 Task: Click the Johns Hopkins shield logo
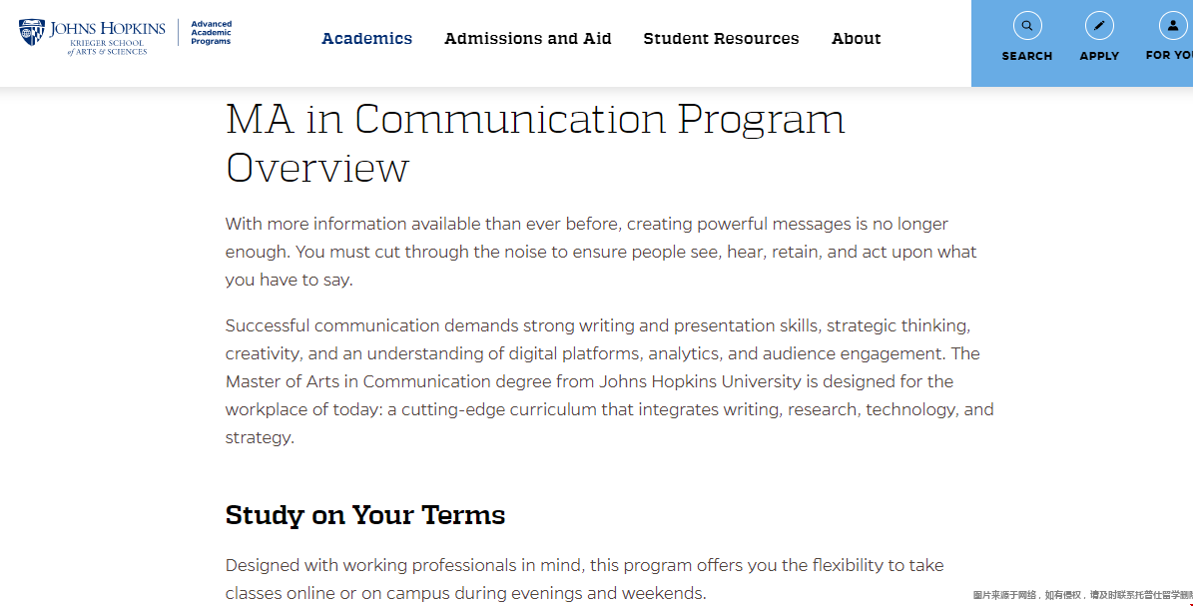point(32,33)
